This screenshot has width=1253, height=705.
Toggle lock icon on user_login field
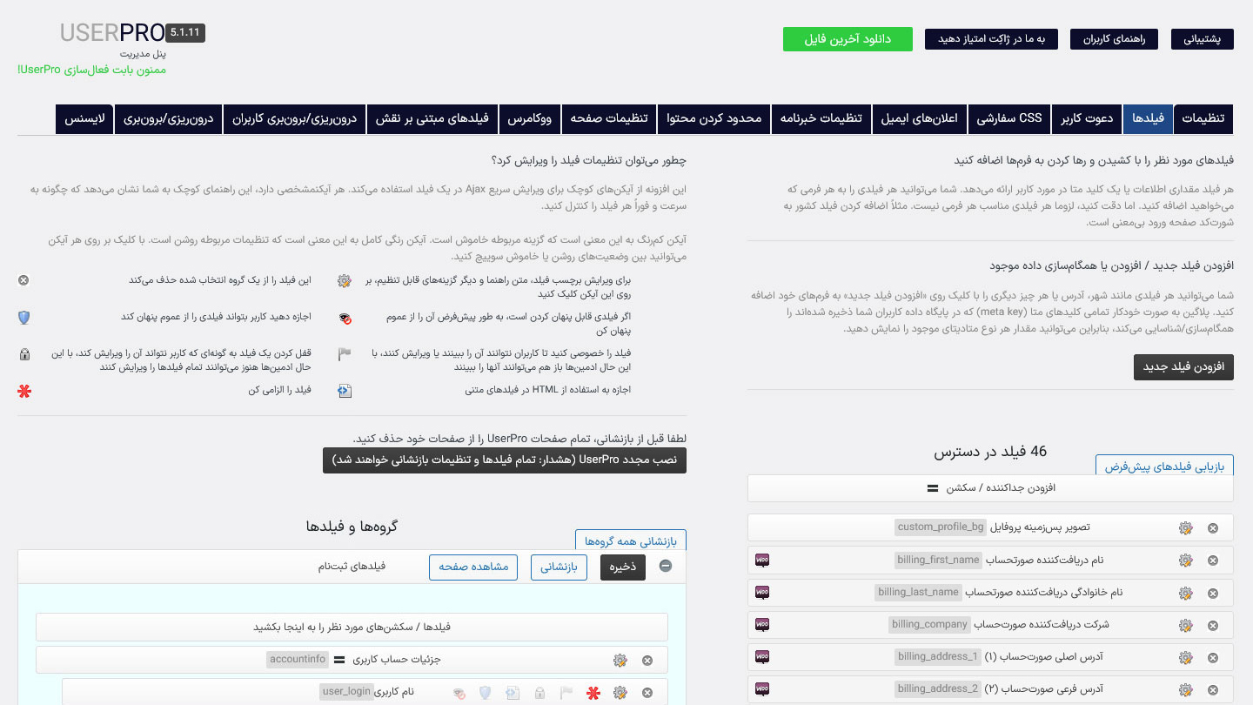[x=539, y=693]
